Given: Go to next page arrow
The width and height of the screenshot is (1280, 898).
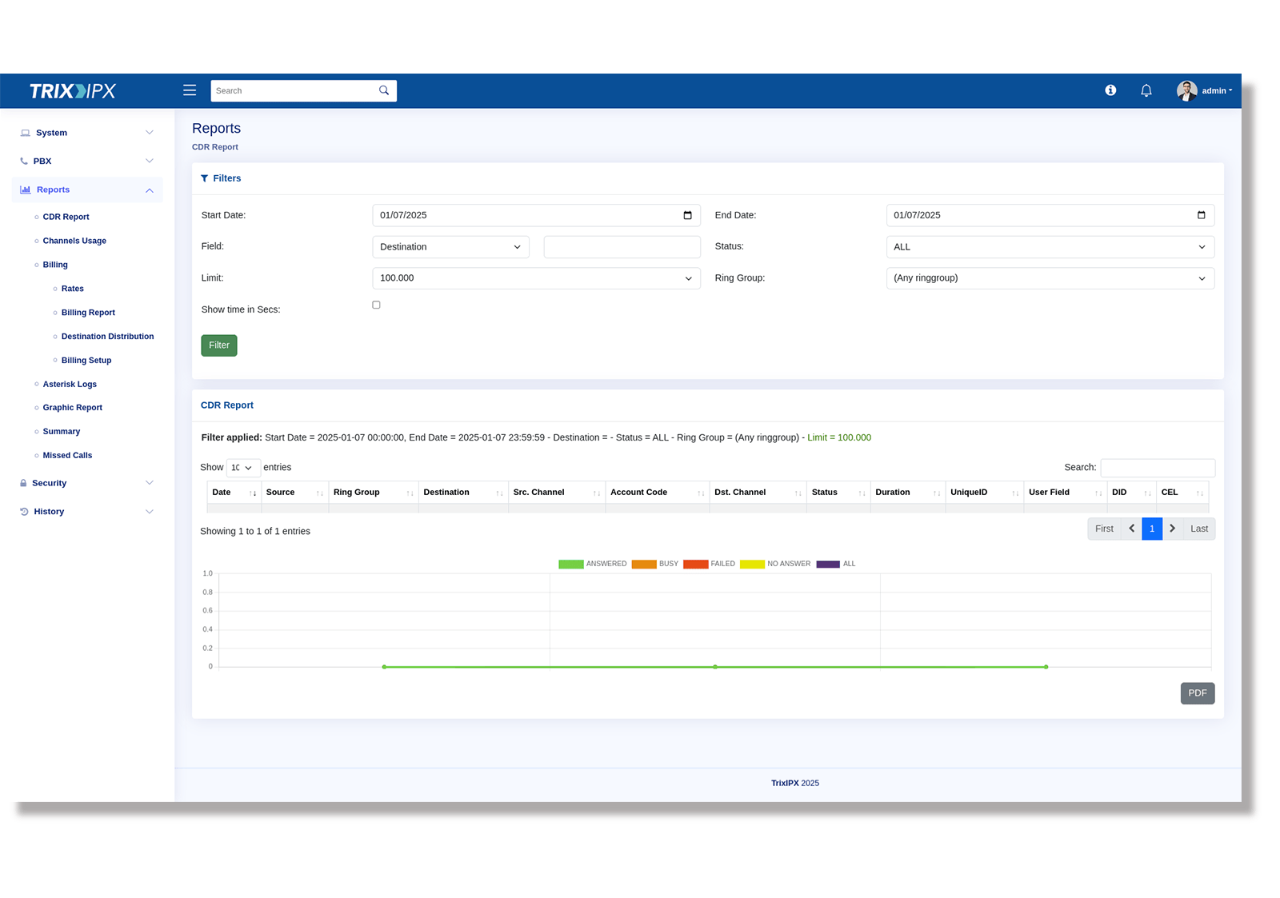Looking at the screenshot, I should (1172, 529).
